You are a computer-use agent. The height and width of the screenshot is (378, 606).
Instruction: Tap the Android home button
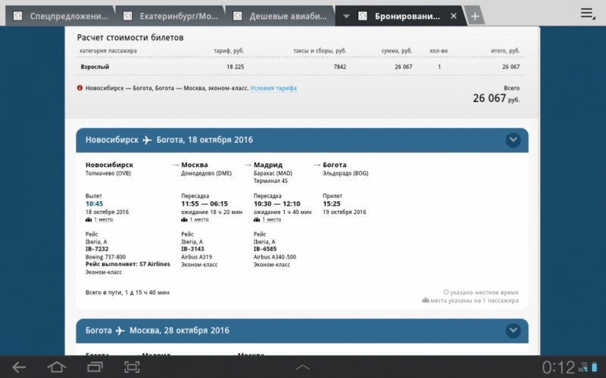click(56, 367)
